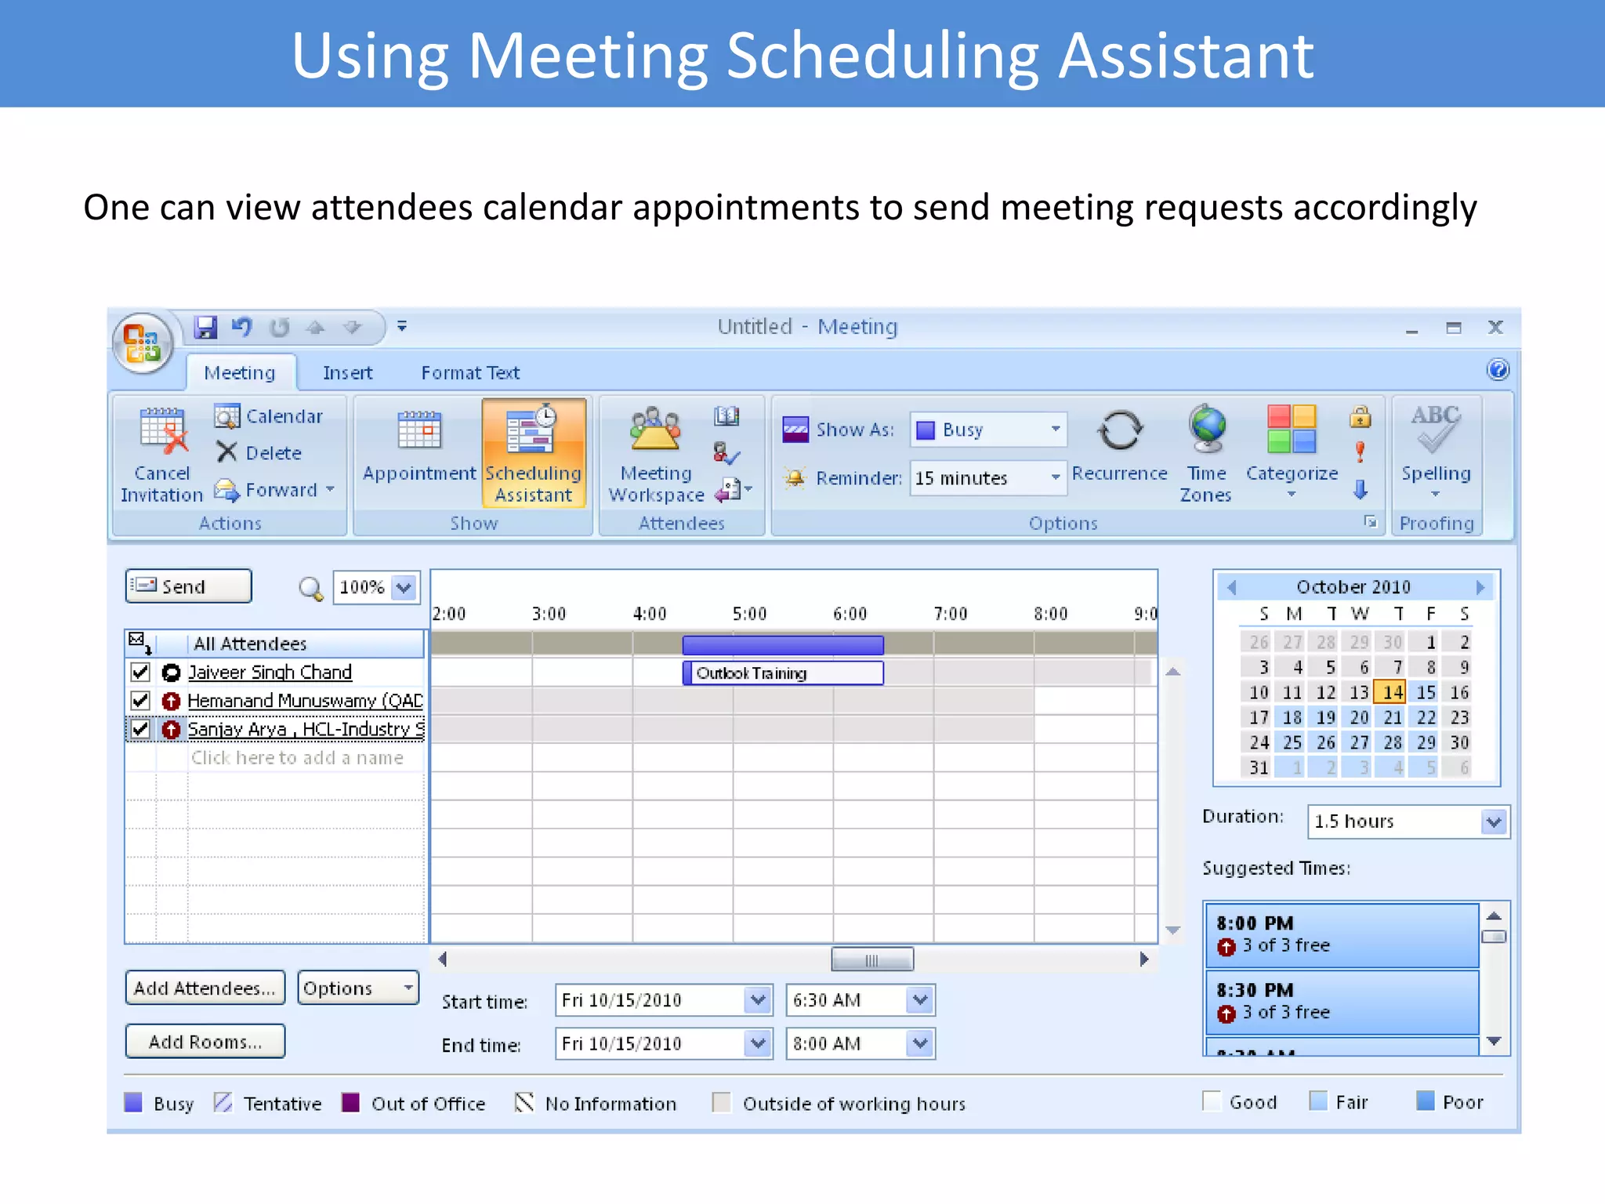The width and height of the screenshot is (1605, 1204).
Task: Click 'Click here to add a name'
Action: [x=297, y=758]
